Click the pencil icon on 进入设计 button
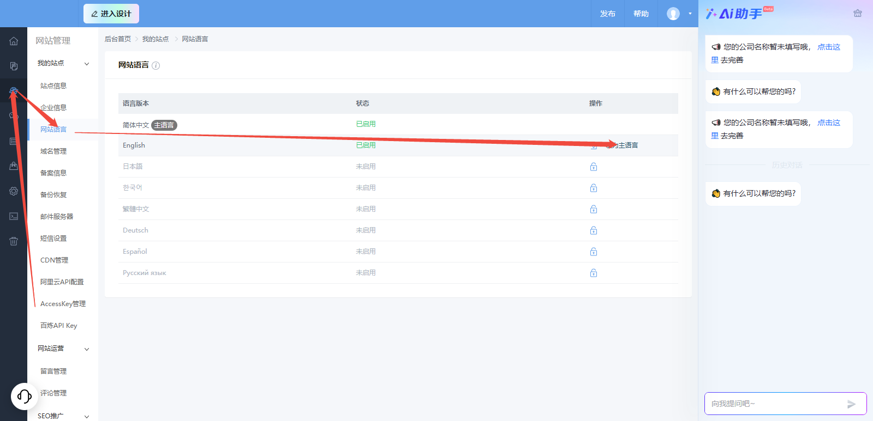The height and width of the screenshot is (421, 873). point(94,14)
